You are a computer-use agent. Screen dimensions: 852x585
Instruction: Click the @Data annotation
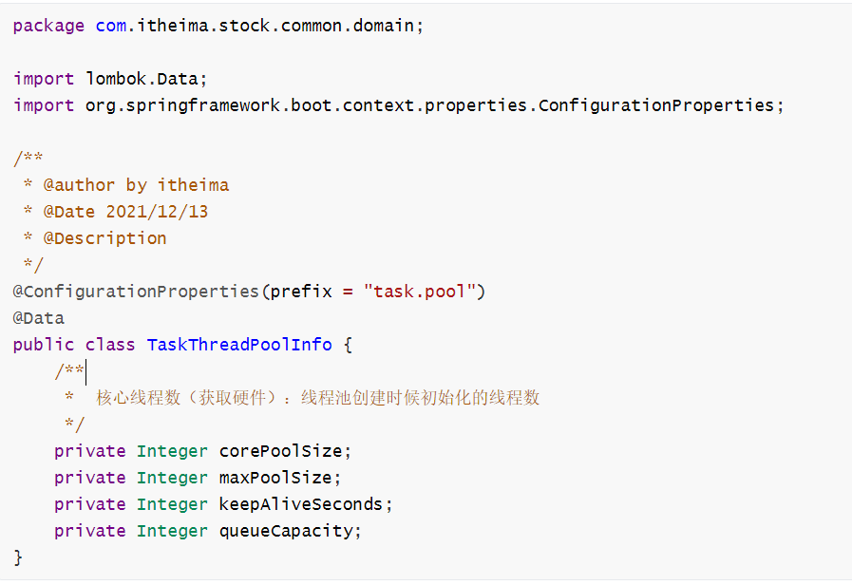tap(38, 318)
